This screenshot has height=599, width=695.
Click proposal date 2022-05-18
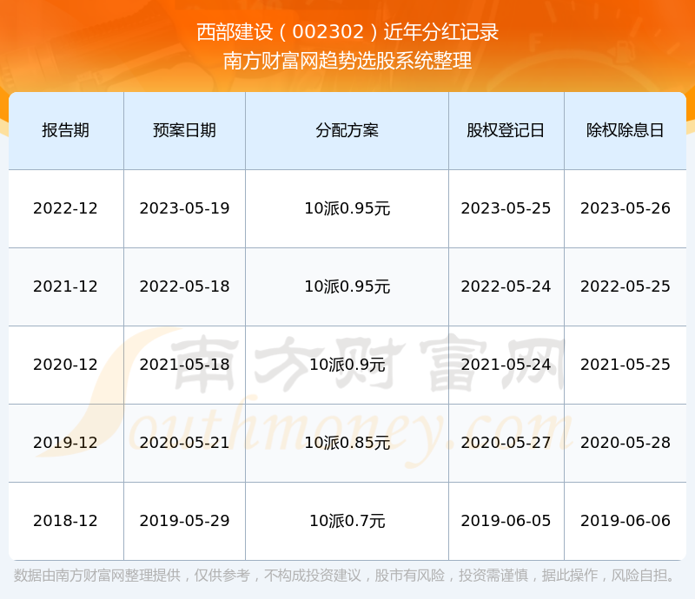184,286
